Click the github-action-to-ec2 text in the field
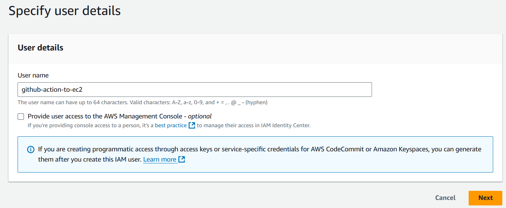This screenshot has height=208, width=506. [52, 90]
